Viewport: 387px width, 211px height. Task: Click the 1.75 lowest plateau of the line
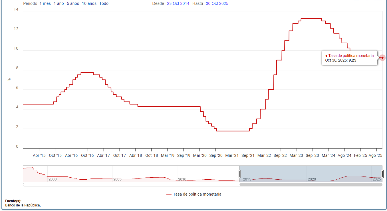click(233, 131)
